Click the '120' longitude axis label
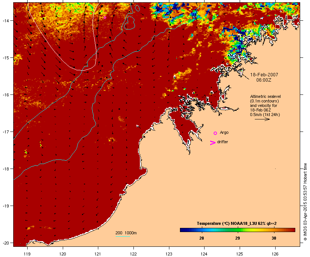Image resolution: width=310 pixels, height=257 pixels. pyautogui.click(x=63, y=254)
